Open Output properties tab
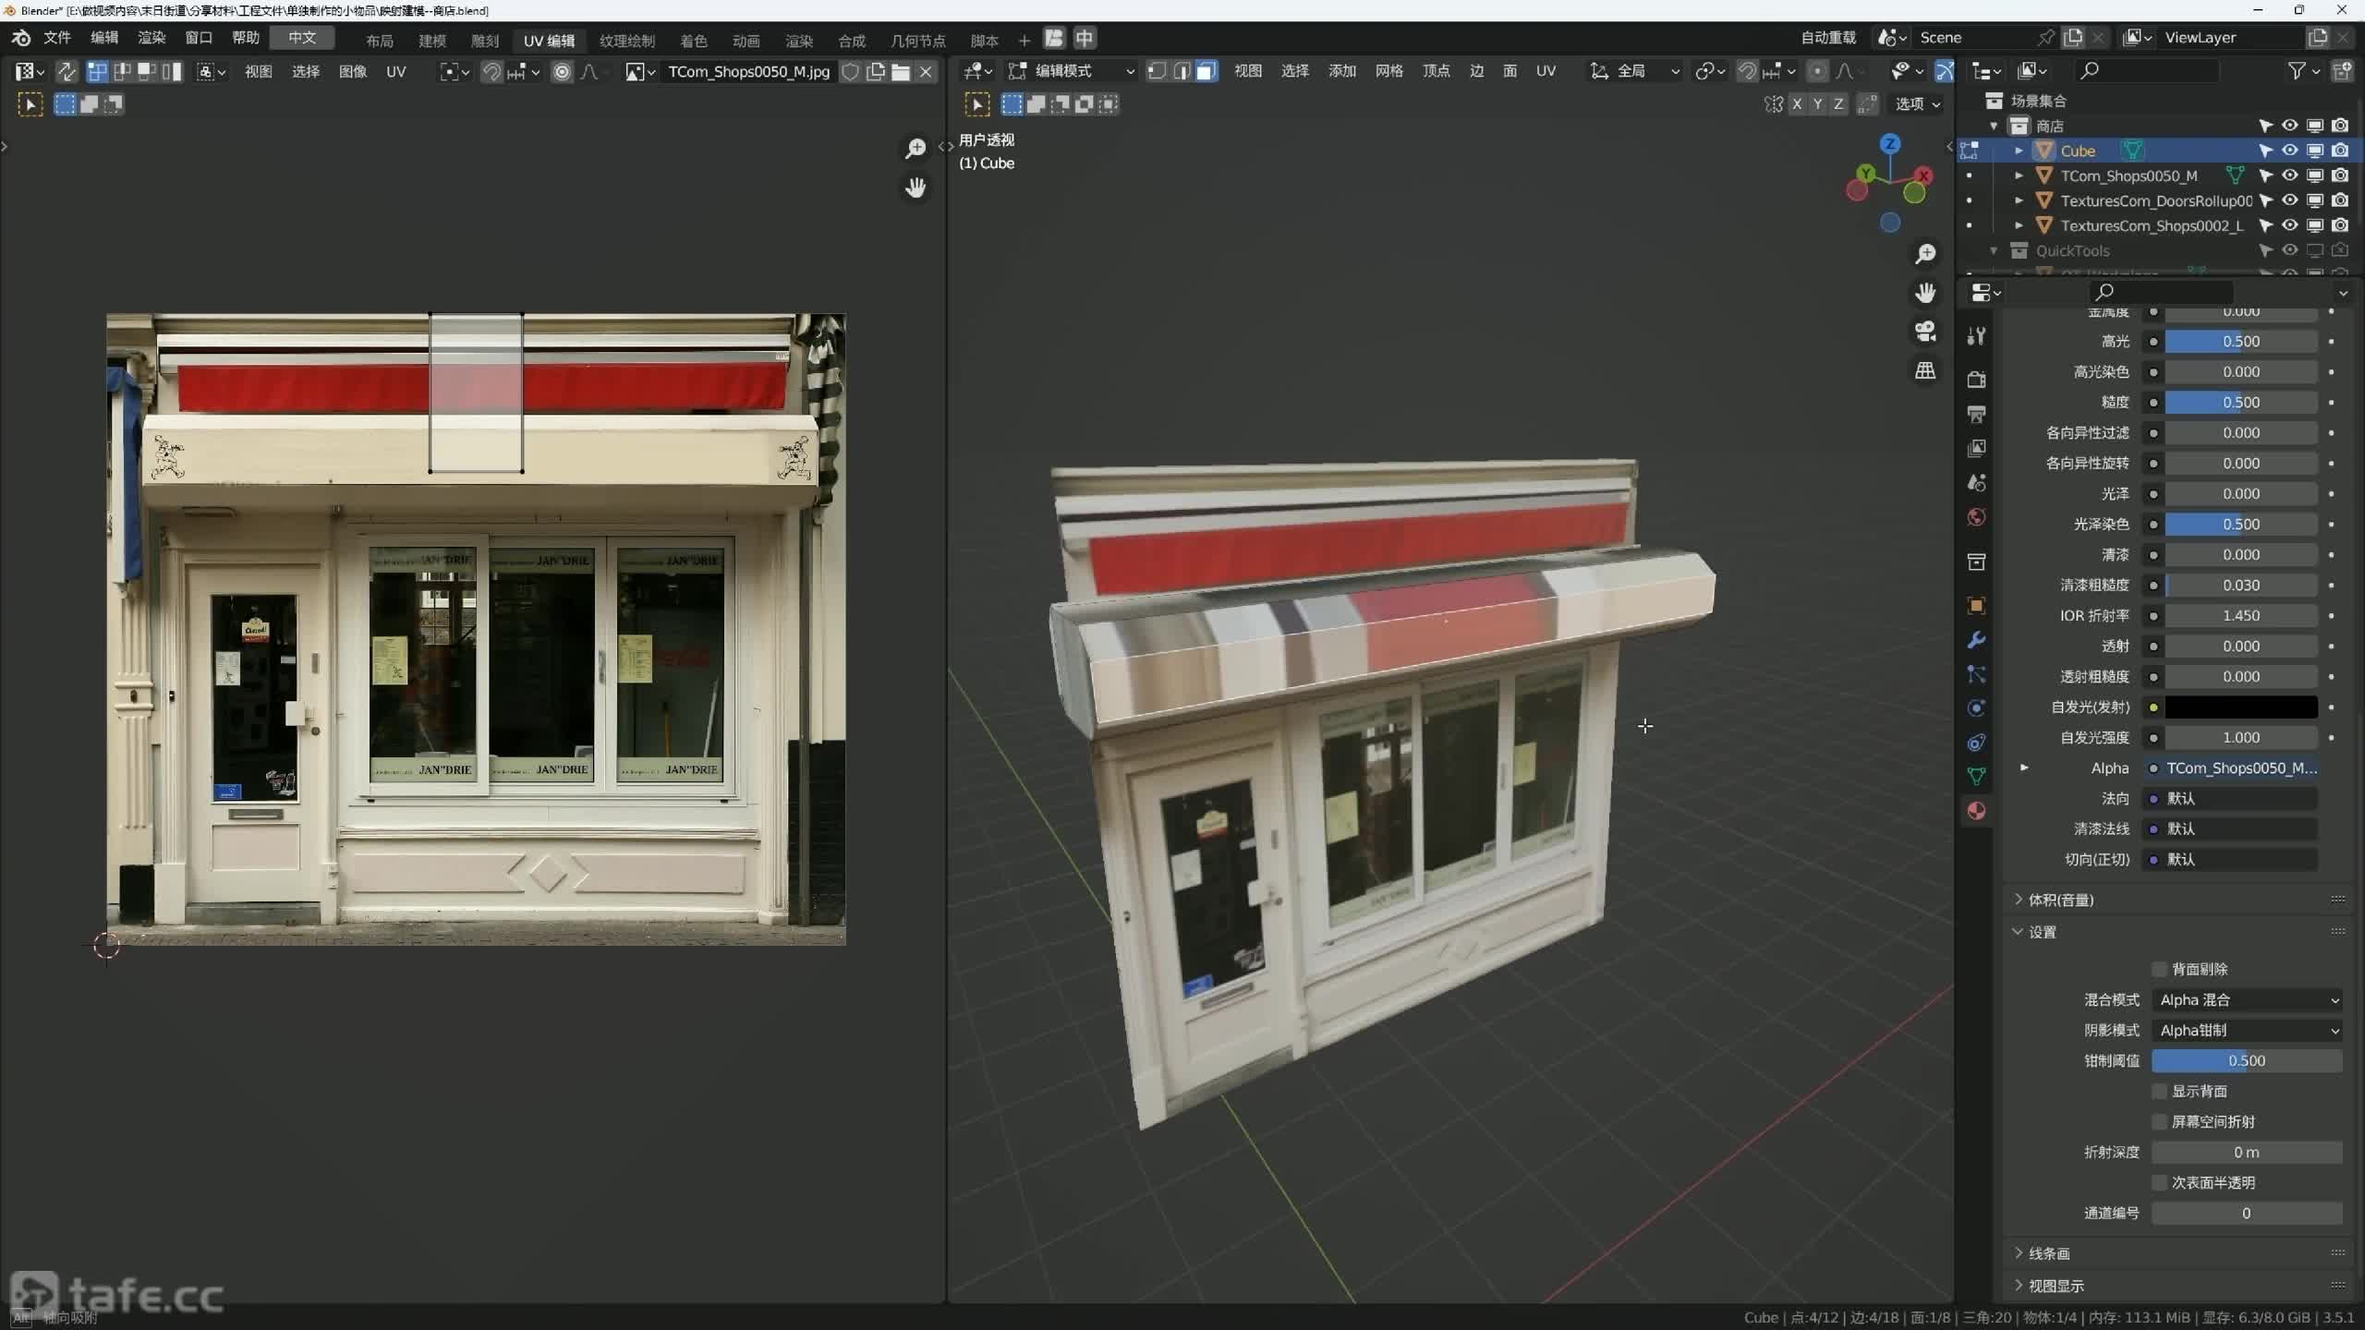This screenshot has width=2365, height=1330. click(1976, 414)
